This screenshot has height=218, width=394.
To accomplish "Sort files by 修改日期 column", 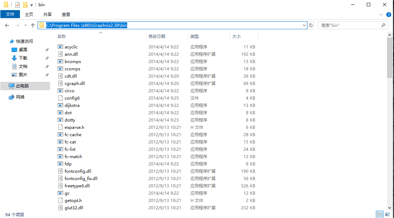I will (157, 37).
